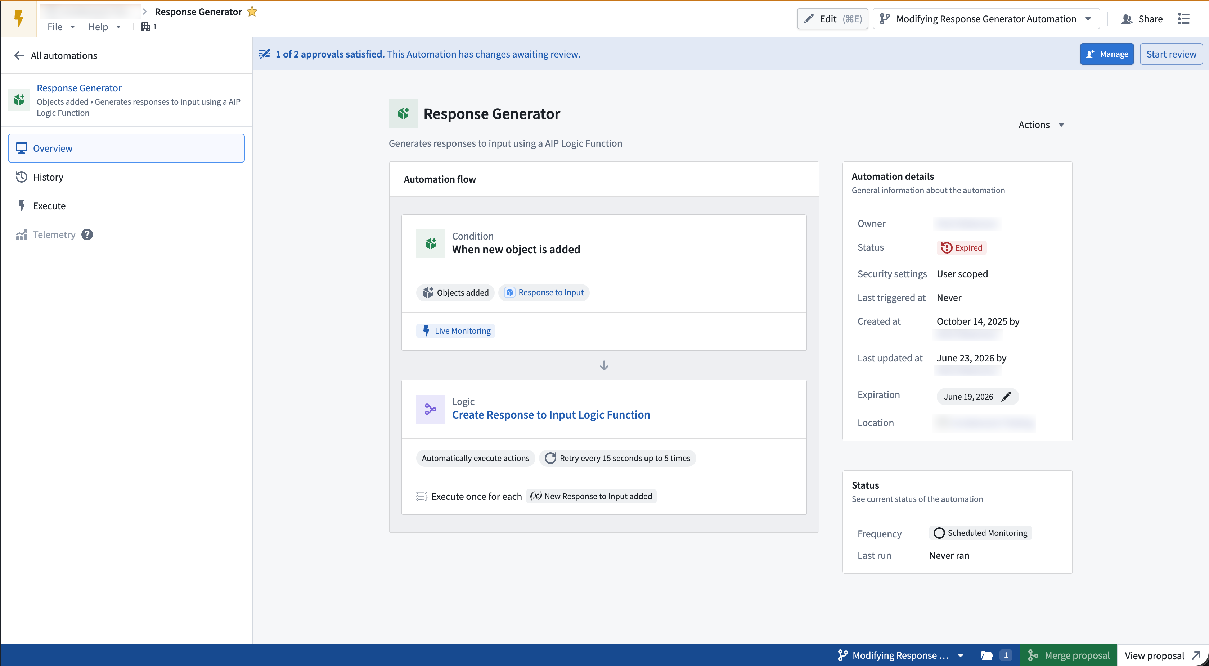The height and width of the screenshot is (666, 1209).
Task: Click the pencil icon next to expiration date
Action: pos(1006,397)
